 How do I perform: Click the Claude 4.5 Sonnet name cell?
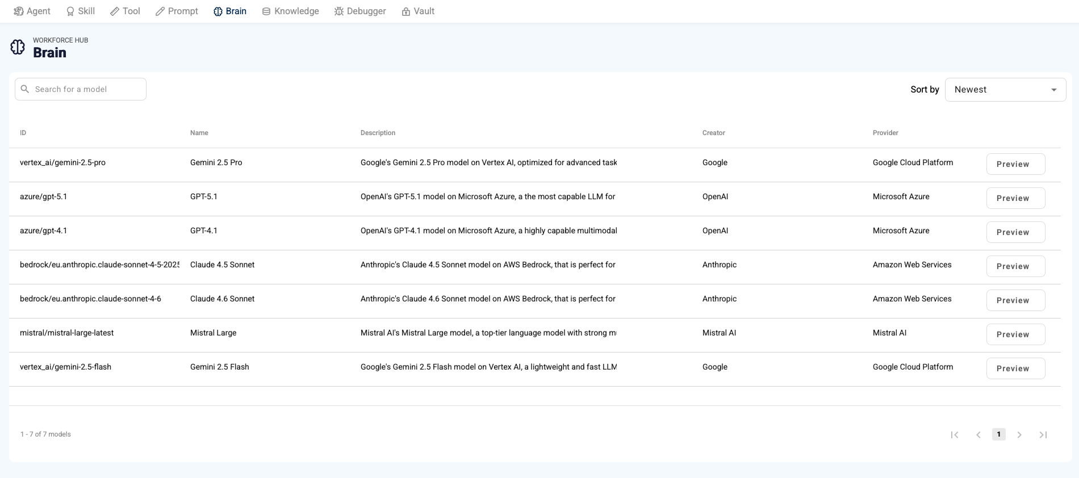click(x=222, y=265)
